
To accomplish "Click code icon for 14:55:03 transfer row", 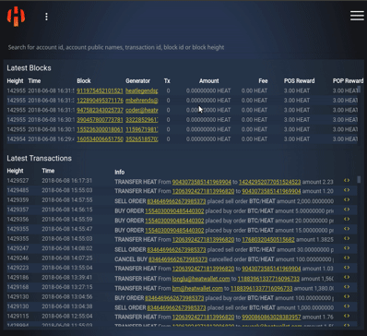I will pyautogui.click(x=347, y=238).
